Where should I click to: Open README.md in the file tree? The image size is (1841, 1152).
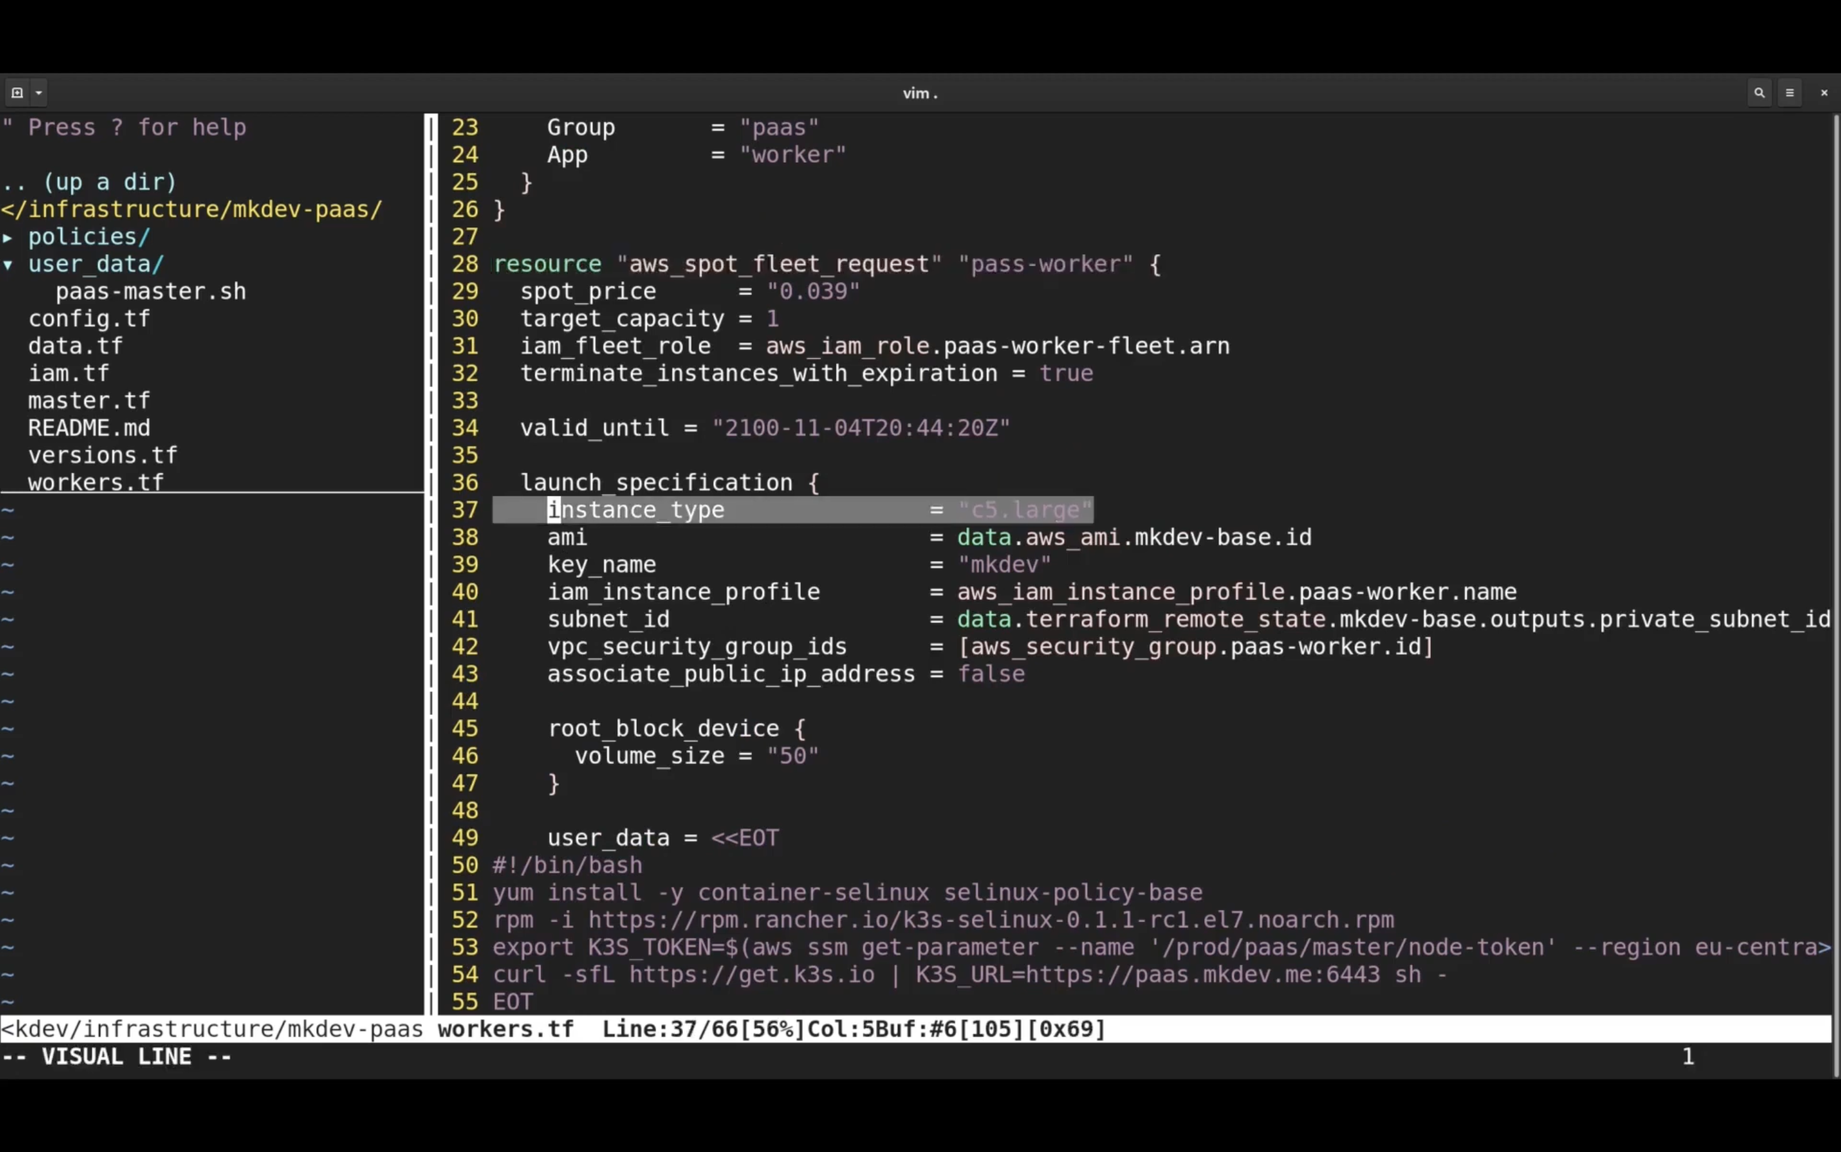[x=89, y=428]
